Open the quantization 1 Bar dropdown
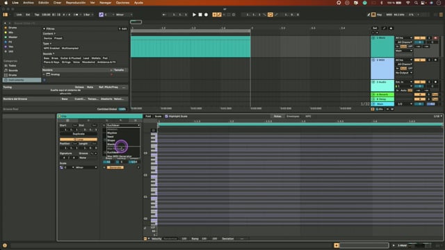 [88, 15]
